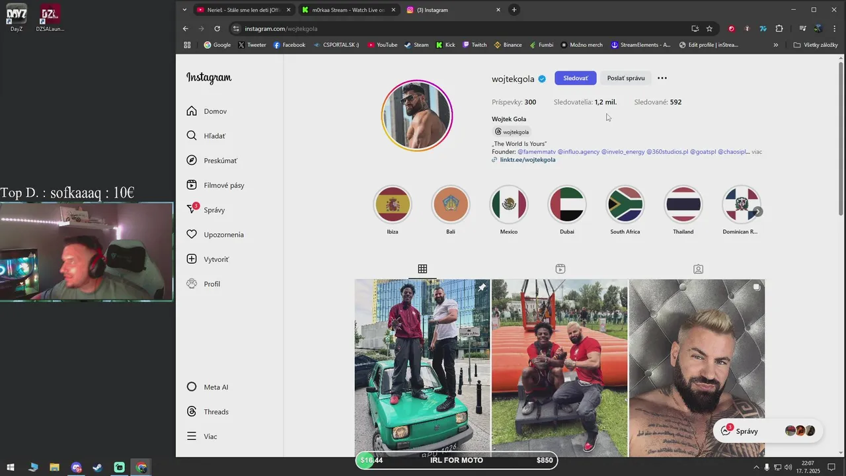Screen dimensions: 846x476
Task: Open the Extensions puzzle icon
Action: click(779, 28)
